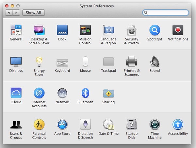Click the Dock preferences icon
This screenshot has height=148, width=196.
pyautogui.click(x=62, y=30)
